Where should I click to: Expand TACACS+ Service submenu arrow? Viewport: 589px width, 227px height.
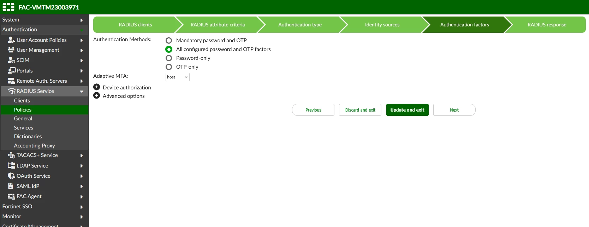pyautogui.click(x=82, y=156)
